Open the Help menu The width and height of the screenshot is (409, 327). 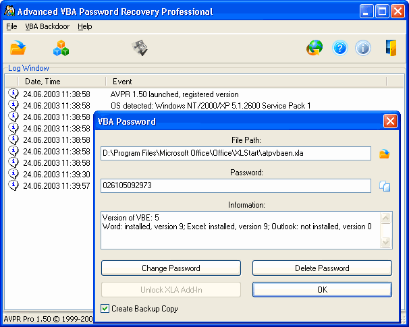pyautogui.click(x=85, y=26)
